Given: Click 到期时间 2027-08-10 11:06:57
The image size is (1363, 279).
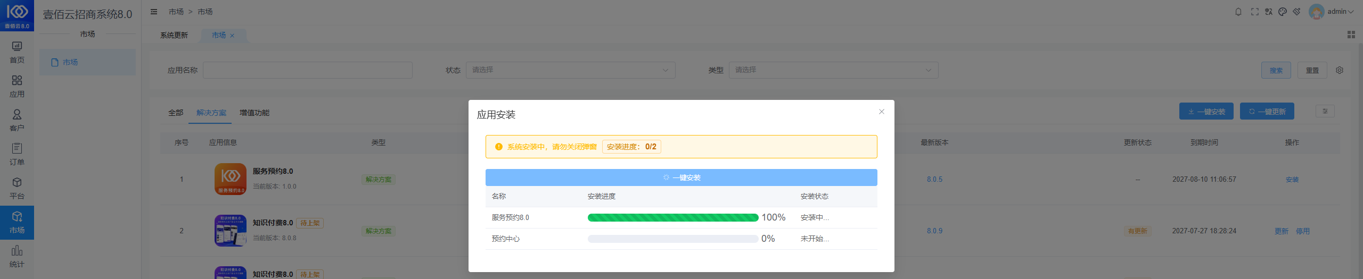Looking at the screenshot, I should 1204,180.
